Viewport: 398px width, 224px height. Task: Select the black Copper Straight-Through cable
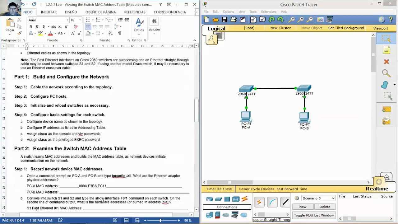pyautogui.click(x=285, y=202)
